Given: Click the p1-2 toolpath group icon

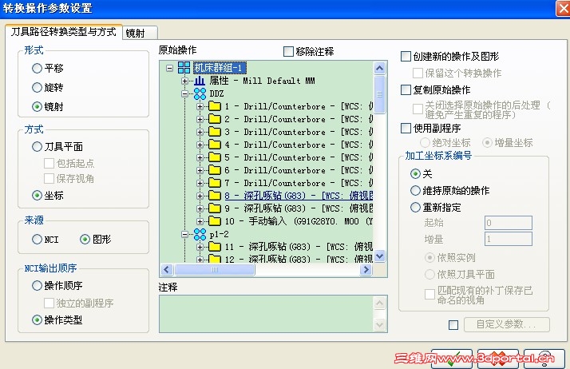Looking at the screenshot, I should (200, 234).
